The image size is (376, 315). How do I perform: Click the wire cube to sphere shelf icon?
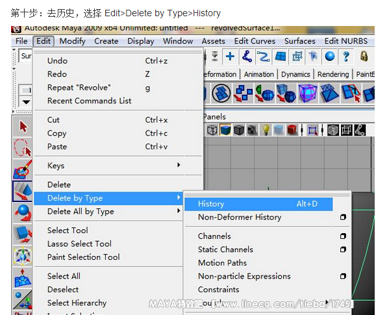(x=286, y=93)
